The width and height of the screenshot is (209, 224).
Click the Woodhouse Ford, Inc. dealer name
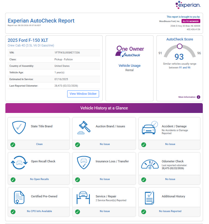[170, 21]
